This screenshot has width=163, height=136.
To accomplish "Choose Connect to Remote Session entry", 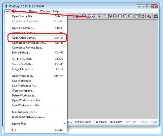I will [x=36, y=43].
